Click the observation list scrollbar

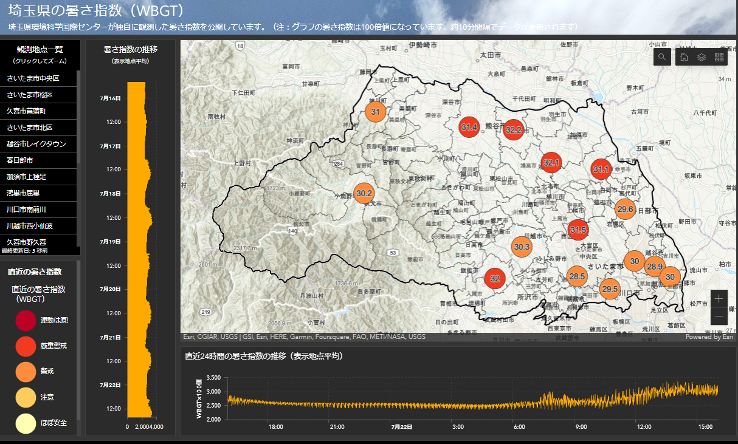[x=78, y=115]
